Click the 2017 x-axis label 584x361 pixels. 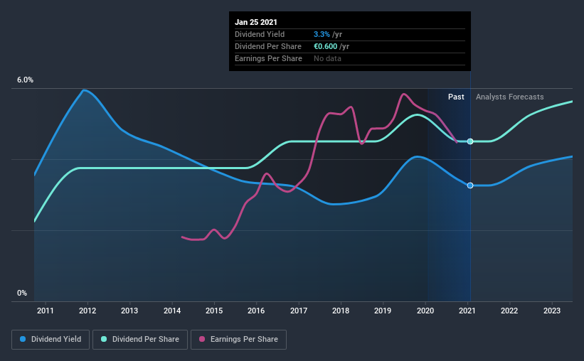point(299,311)
